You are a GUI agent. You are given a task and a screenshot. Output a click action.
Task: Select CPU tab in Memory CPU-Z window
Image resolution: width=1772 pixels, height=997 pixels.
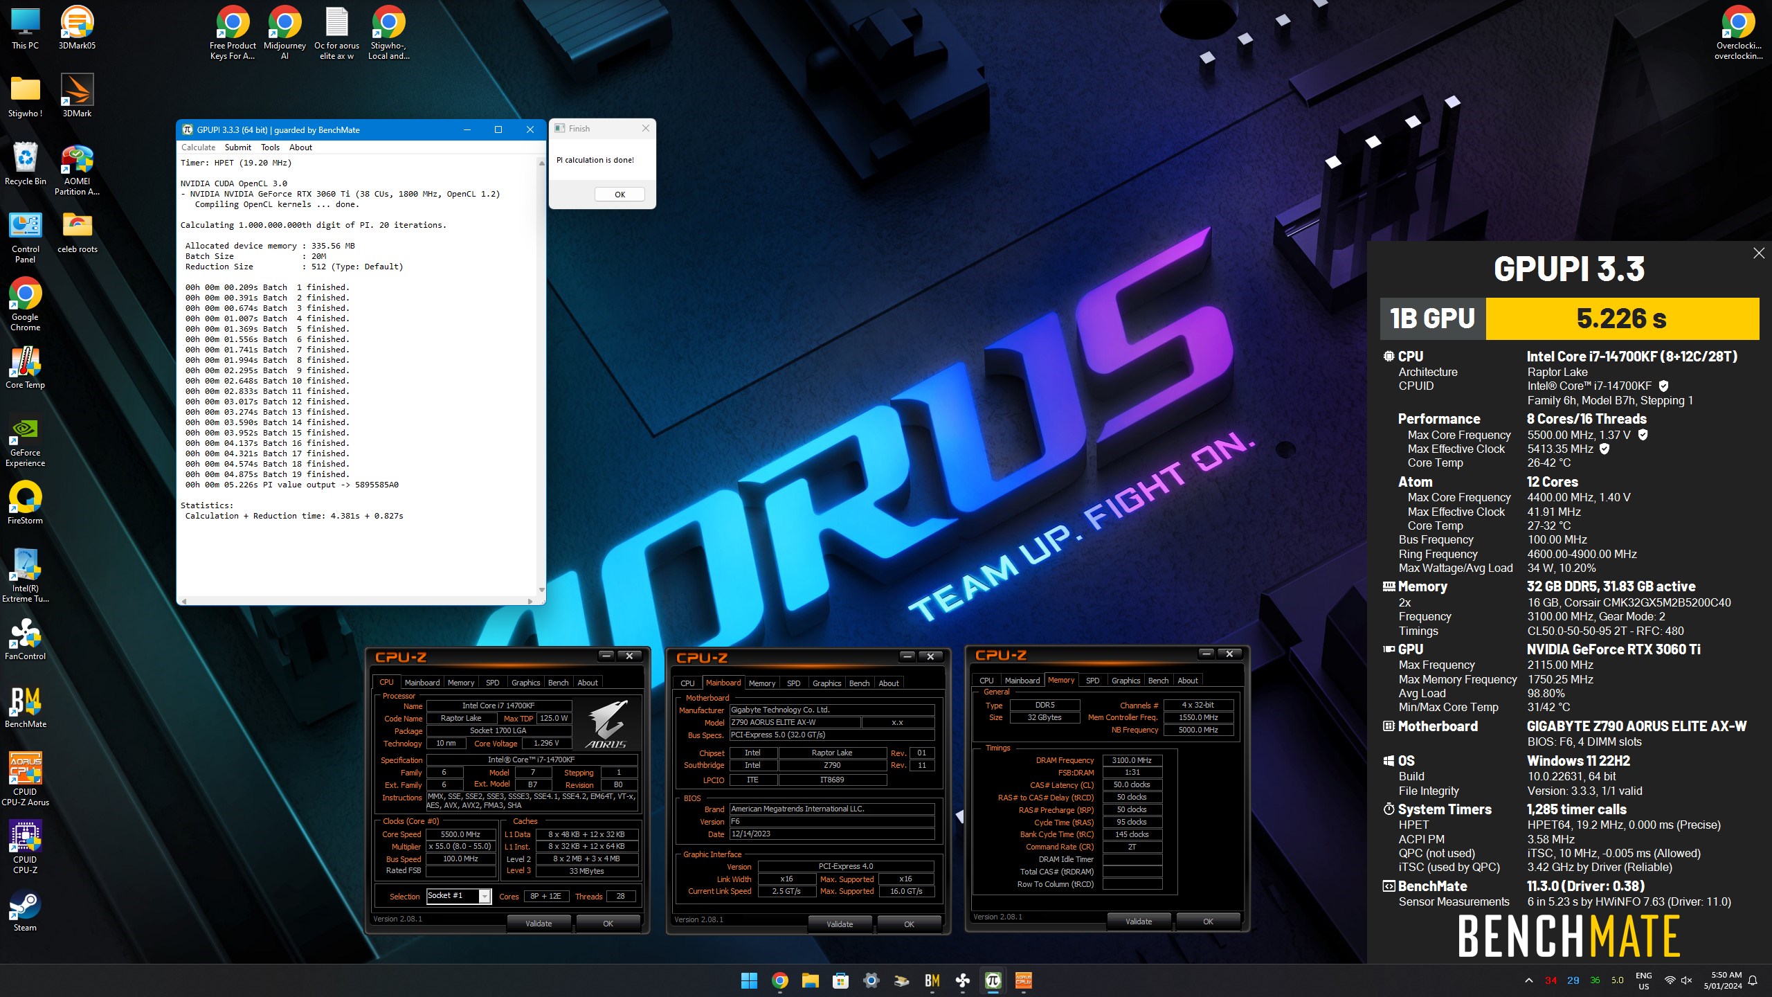[986, 681]
